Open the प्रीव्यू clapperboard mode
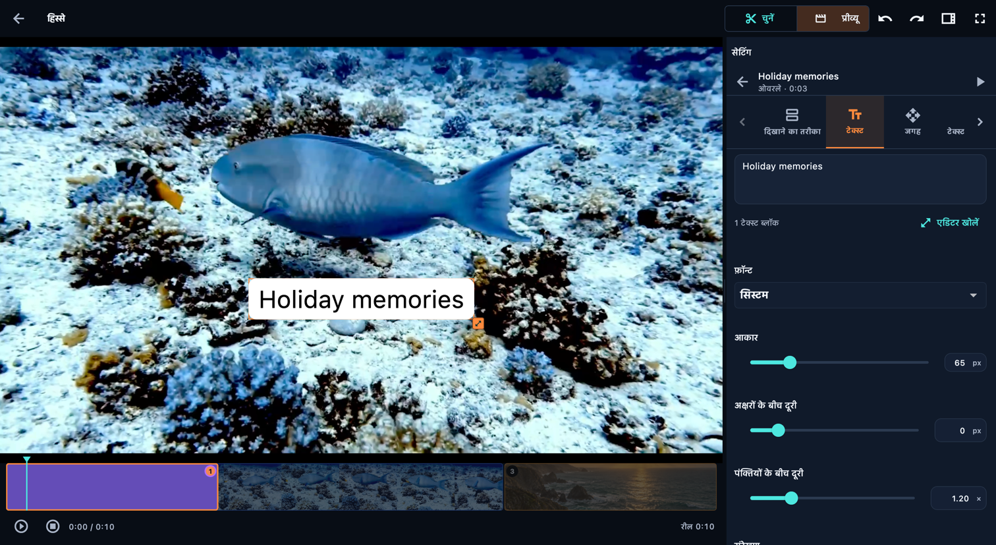This screenshot has width=996, height=545. click(x=833, y=18)
